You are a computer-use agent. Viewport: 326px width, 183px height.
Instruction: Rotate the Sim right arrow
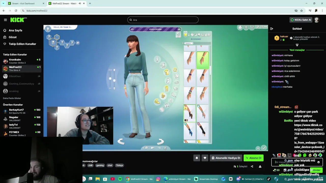[x=160, y=142]
